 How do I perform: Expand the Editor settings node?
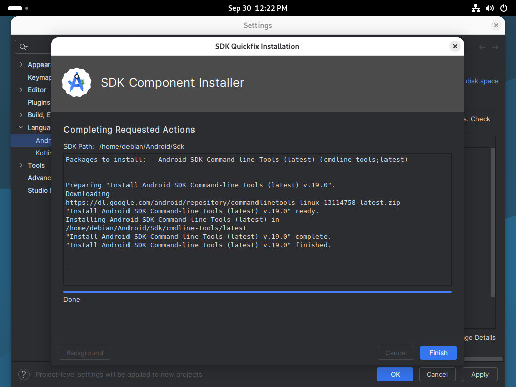pos(21,90)
